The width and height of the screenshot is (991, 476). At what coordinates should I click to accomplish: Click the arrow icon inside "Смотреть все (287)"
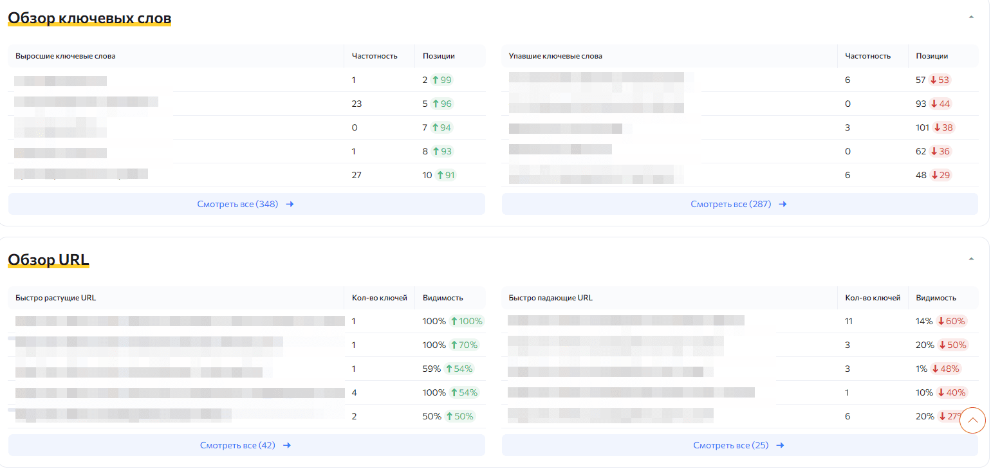pyautogui.click(x=783, y=204)
